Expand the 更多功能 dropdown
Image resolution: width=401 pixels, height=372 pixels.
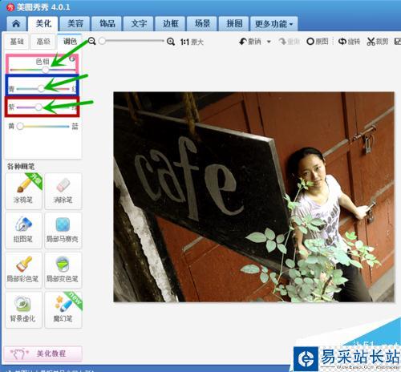pos(274,24)
